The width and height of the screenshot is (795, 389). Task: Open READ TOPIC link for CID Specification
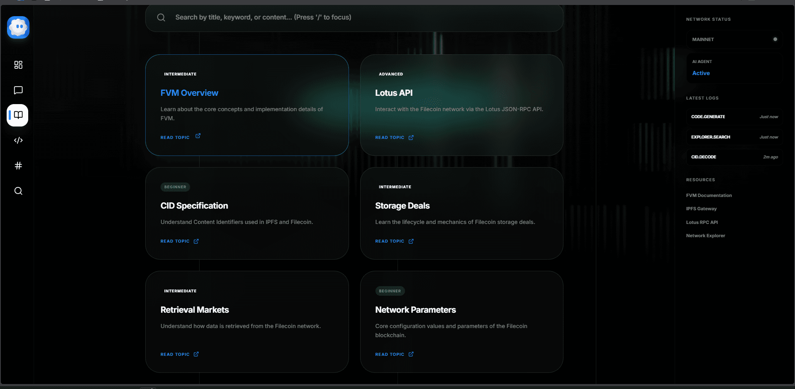pyautogui.click(x=175, y=241)
